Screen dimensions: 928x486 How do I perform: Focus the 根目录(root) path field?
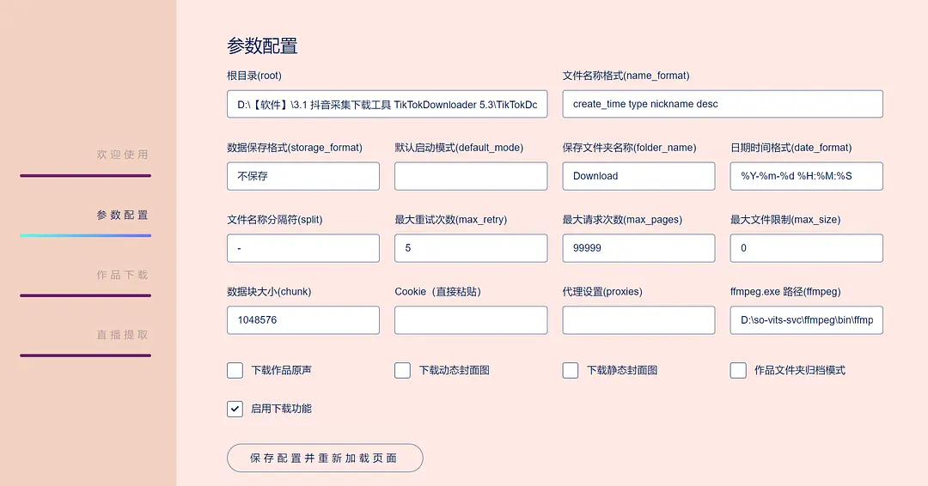[x=387, y=104]
